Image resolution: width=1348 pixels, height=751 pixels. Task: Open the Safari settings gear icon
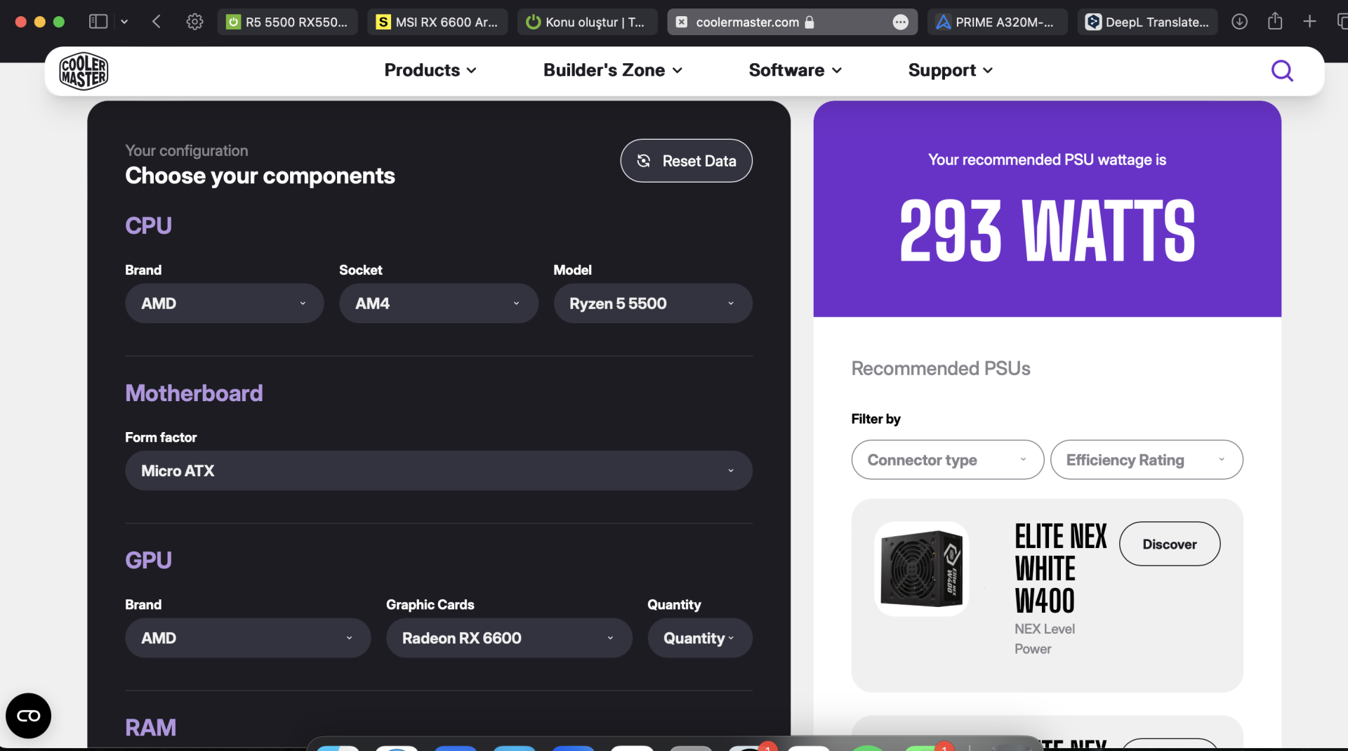pos(194,22)
